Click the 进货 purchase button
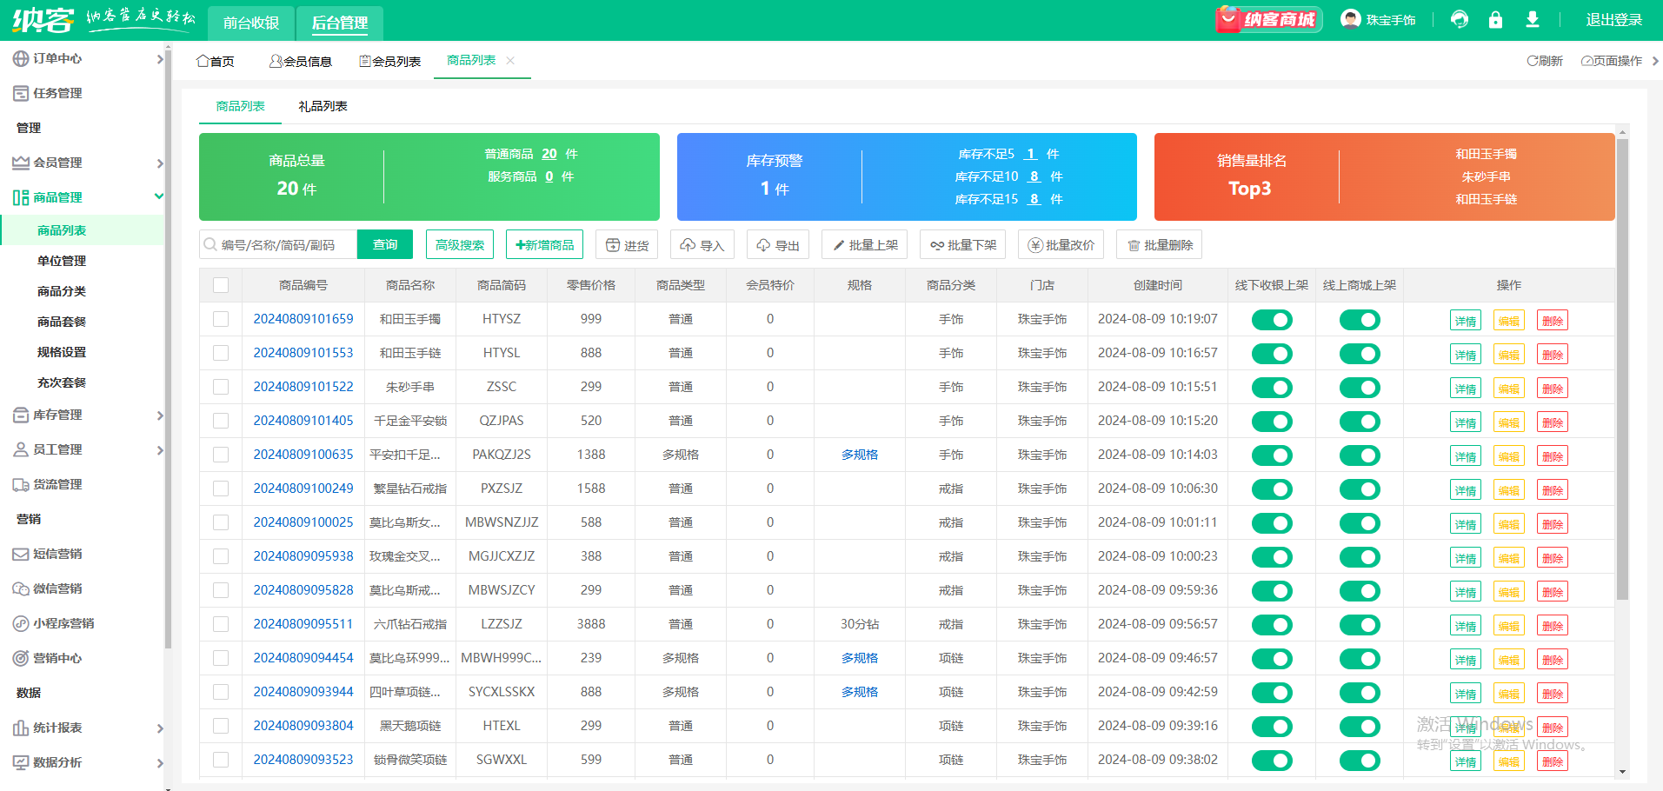 point(627,245)
